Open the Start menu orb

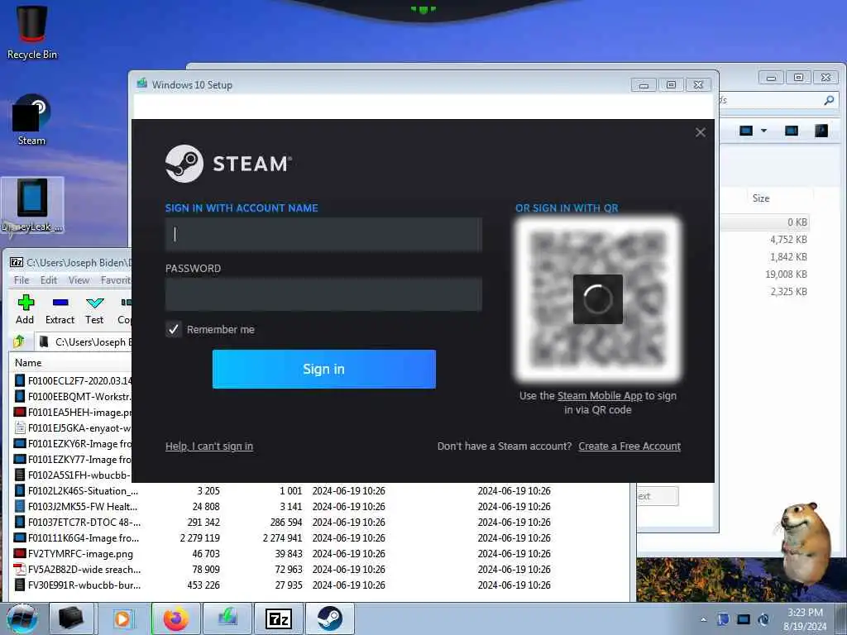[22, 618]
